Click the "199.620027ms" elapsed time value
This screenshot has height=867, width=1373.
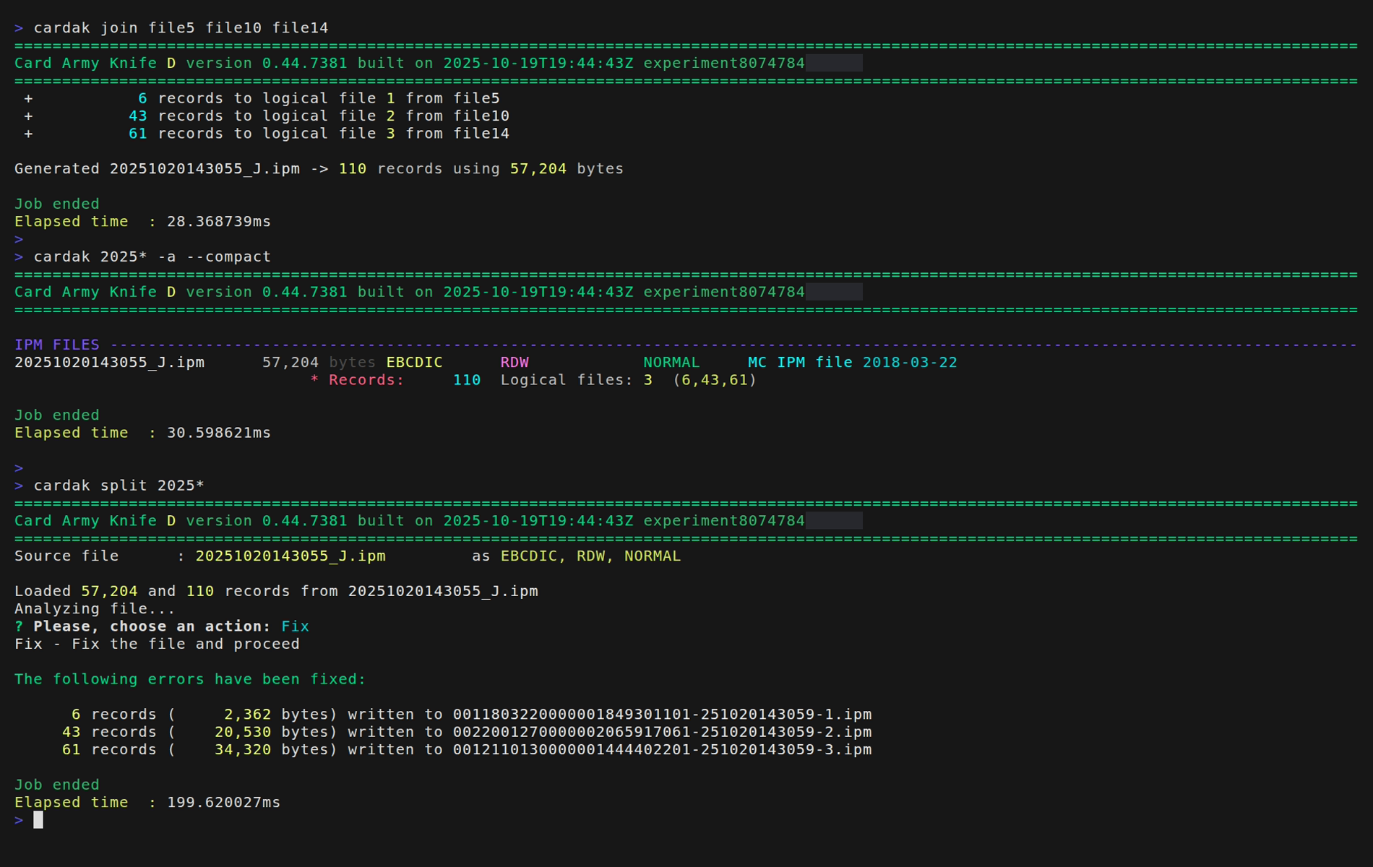[x=223, y=803]
